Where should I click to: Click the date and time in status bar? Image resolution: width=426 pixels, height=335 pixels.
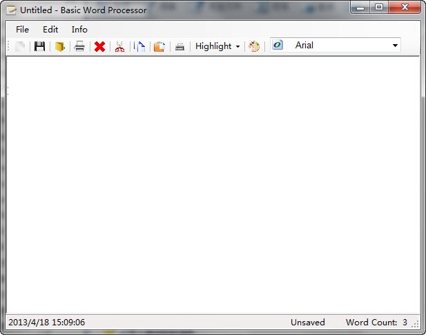47,323
